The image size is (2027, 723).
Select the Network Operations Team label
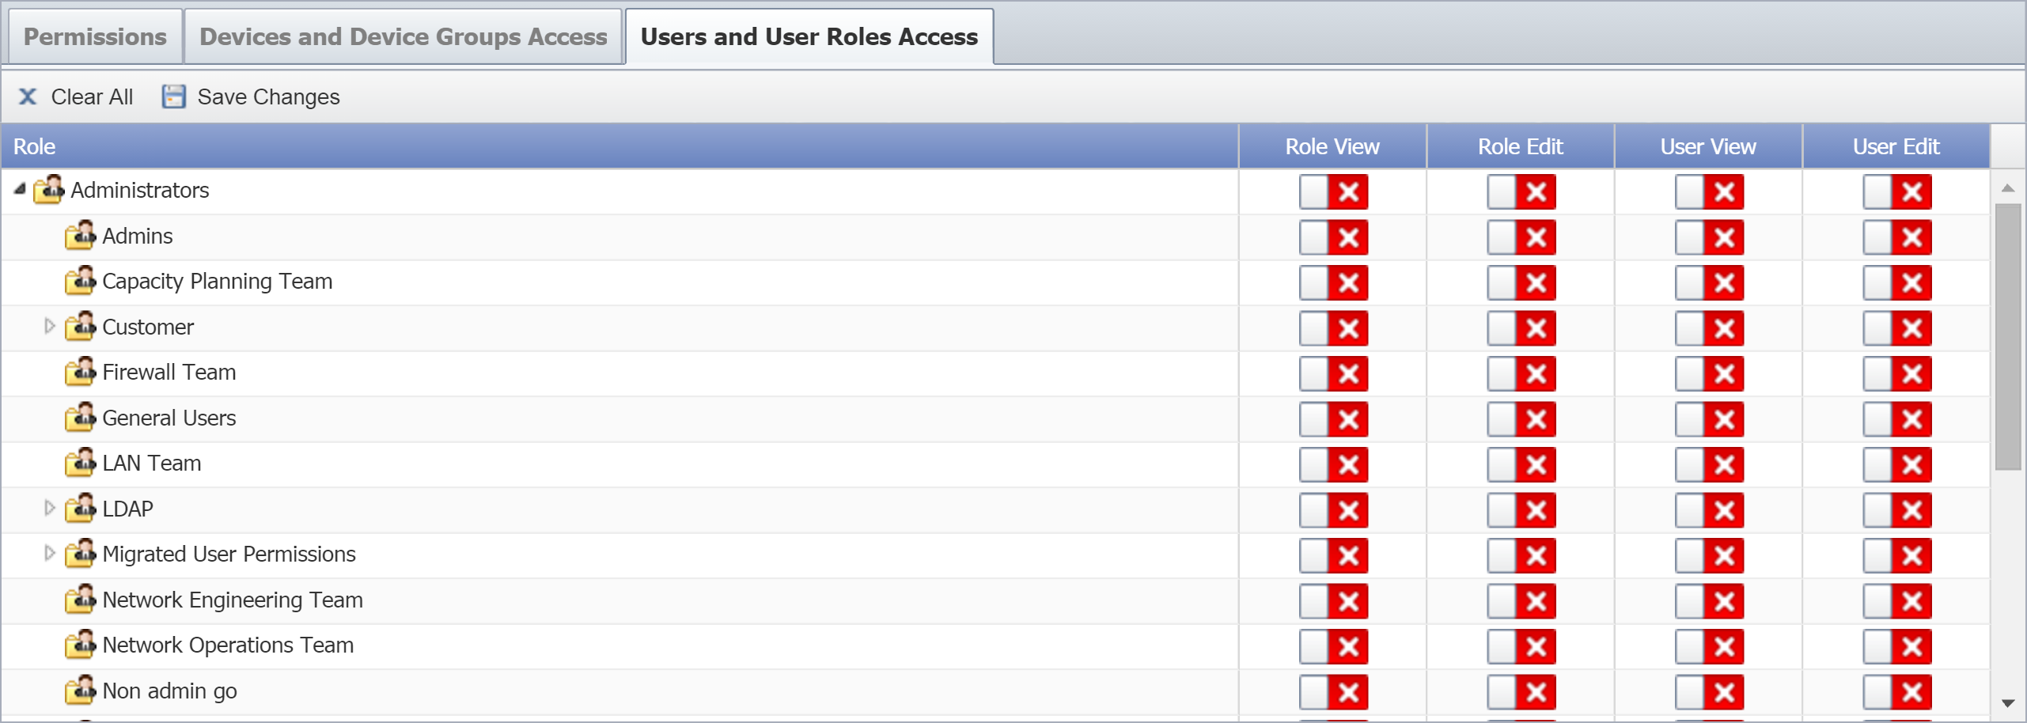tap(228, 645)
